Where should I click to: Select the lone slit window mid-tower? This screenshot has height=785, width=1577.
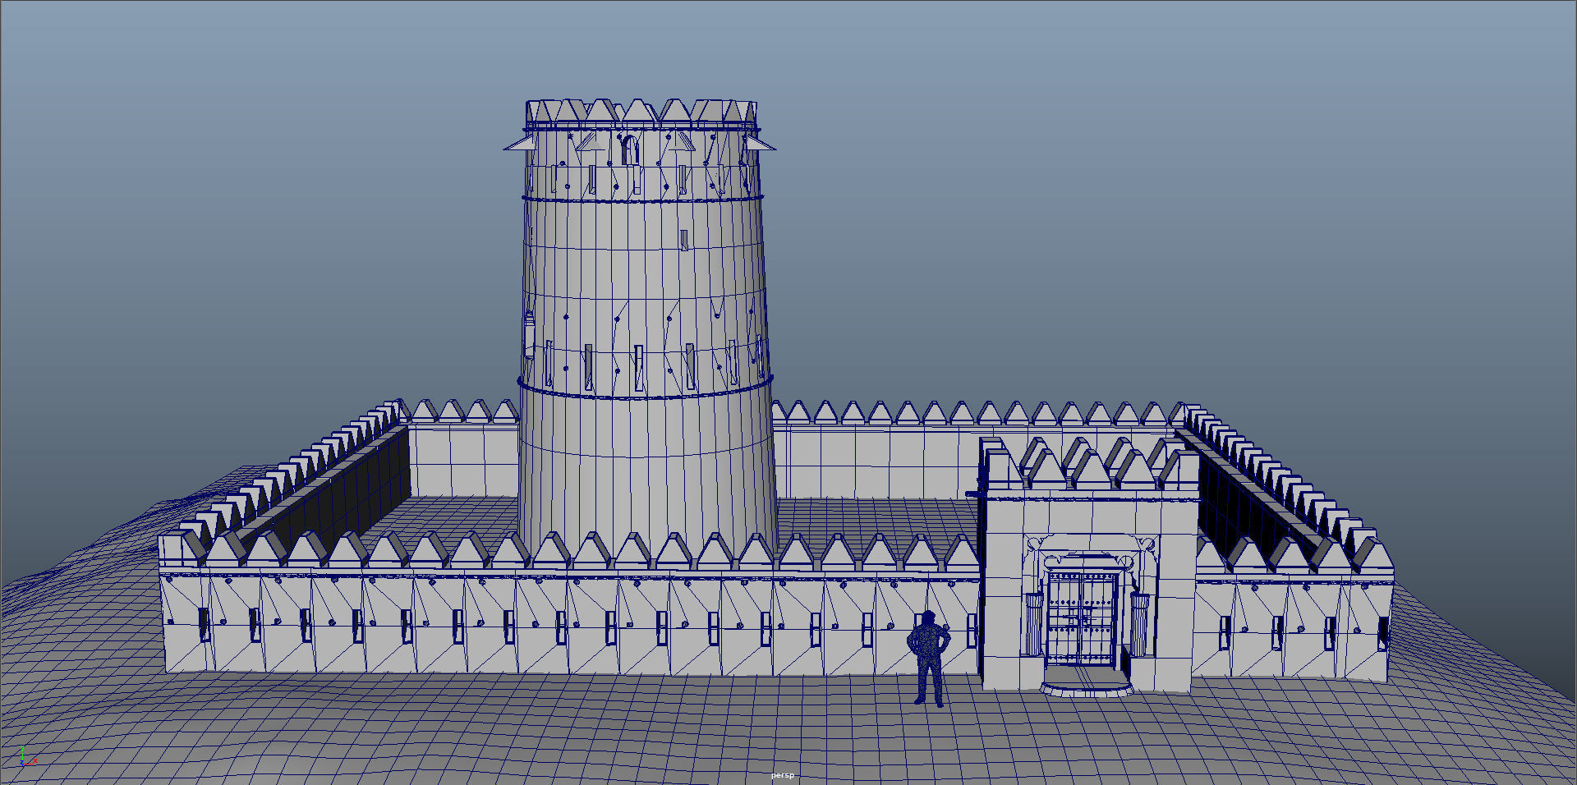click(683, 239)
